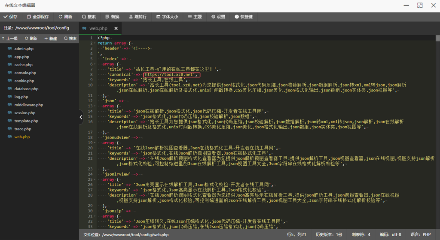Click the PHP file icon beside admin.php
The image size is (440, 240).
tap(10, 49)
